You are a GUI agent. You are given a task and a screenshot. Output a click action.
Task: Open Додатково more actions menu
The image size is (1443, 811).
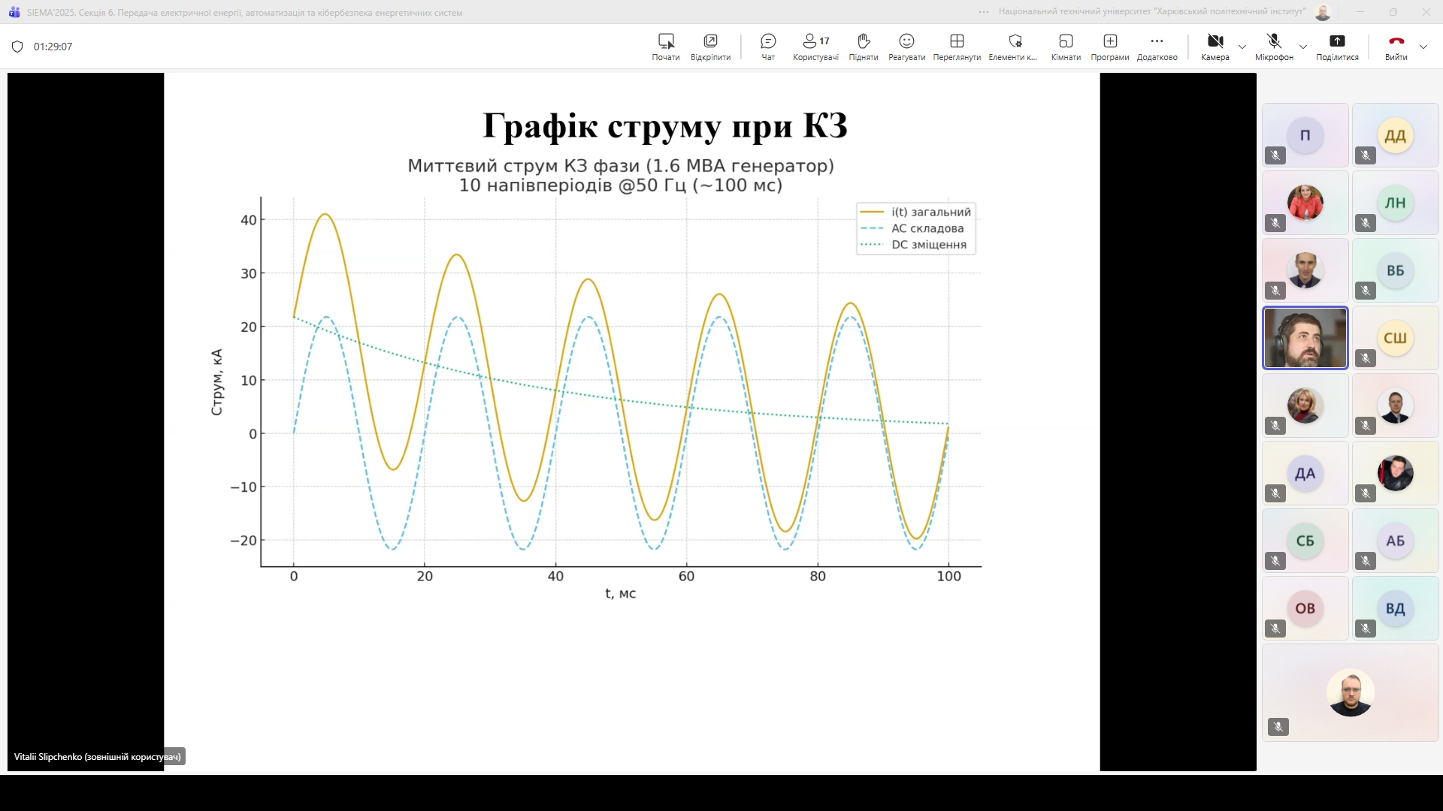click(1157, 46)
